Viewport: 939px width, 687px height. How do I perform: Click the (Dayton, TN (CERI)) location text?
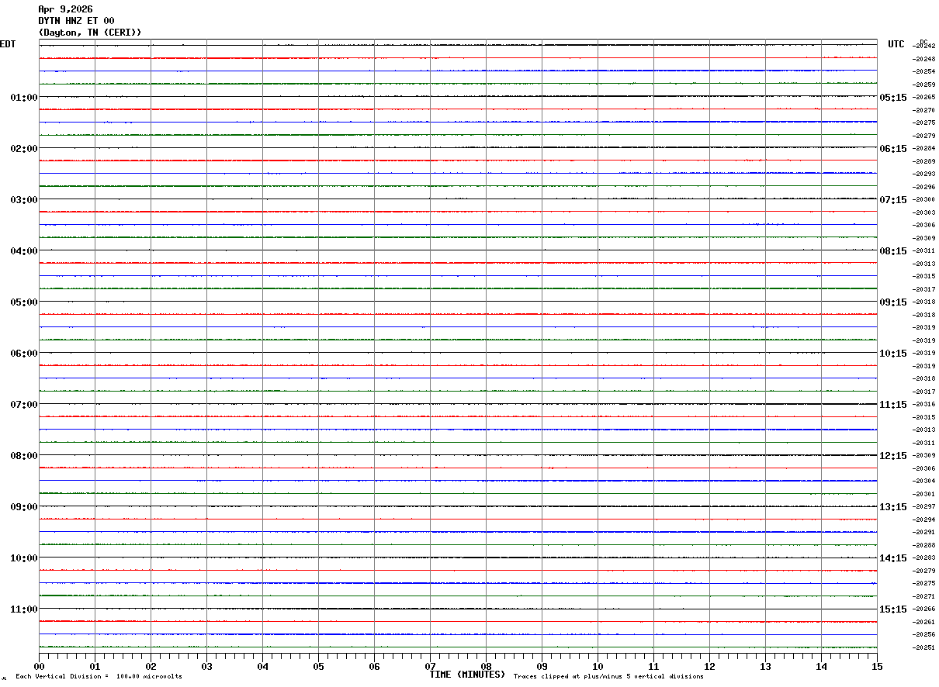pos(90,33)
